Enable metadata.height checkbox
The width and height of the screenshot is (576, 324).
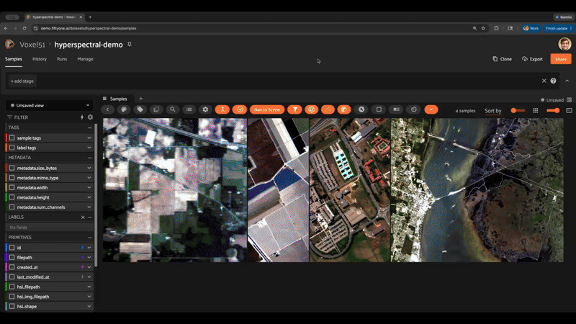point(12,197)
